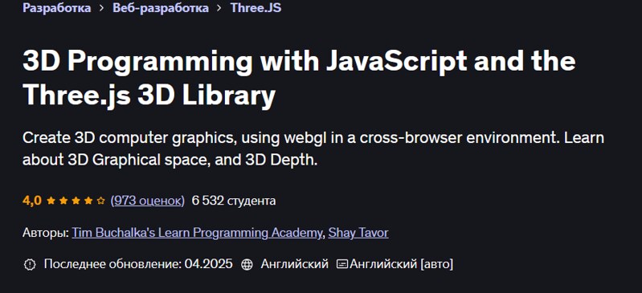
Task: Open the 973 оценок ratings link
Action: [147, 201]
